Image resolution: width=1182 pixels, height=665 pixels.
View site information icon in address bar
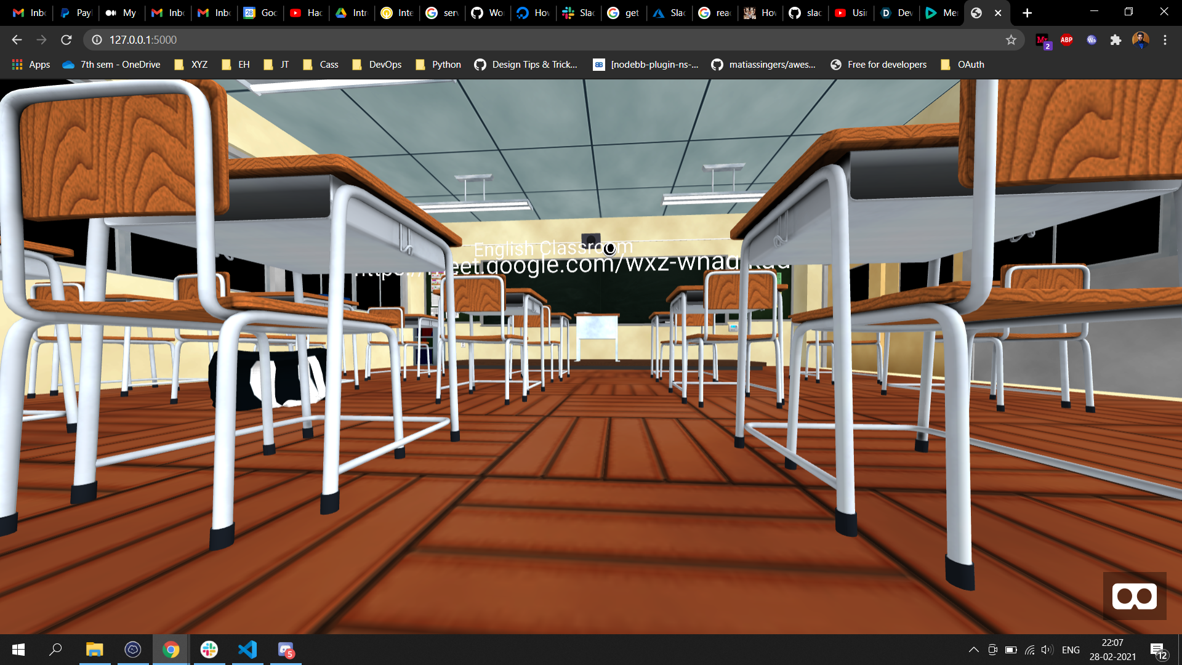point(97,40)
